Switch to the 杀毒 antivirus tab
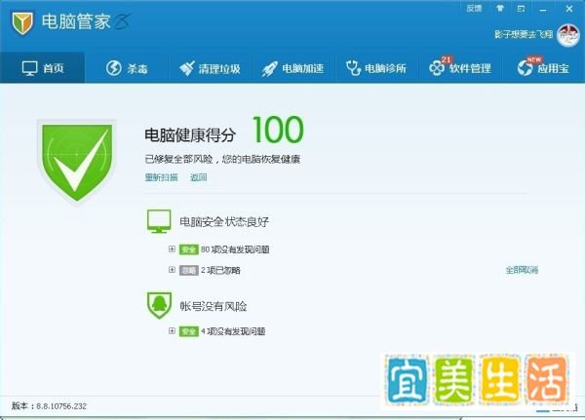The image size is (585, 420). (x=127, y=68)
